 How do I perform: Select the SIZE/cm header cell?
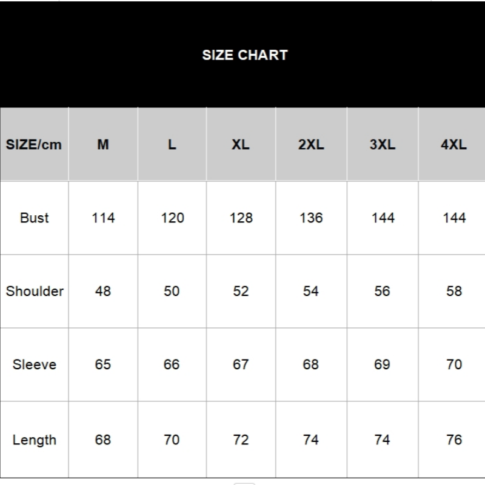coord(34,145)
